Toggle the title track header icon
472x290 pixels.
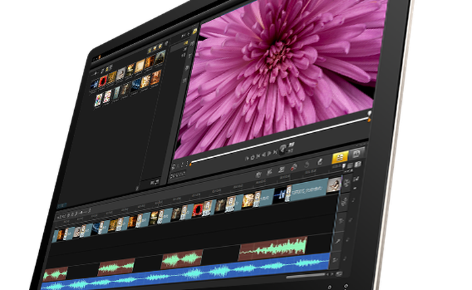341,221
